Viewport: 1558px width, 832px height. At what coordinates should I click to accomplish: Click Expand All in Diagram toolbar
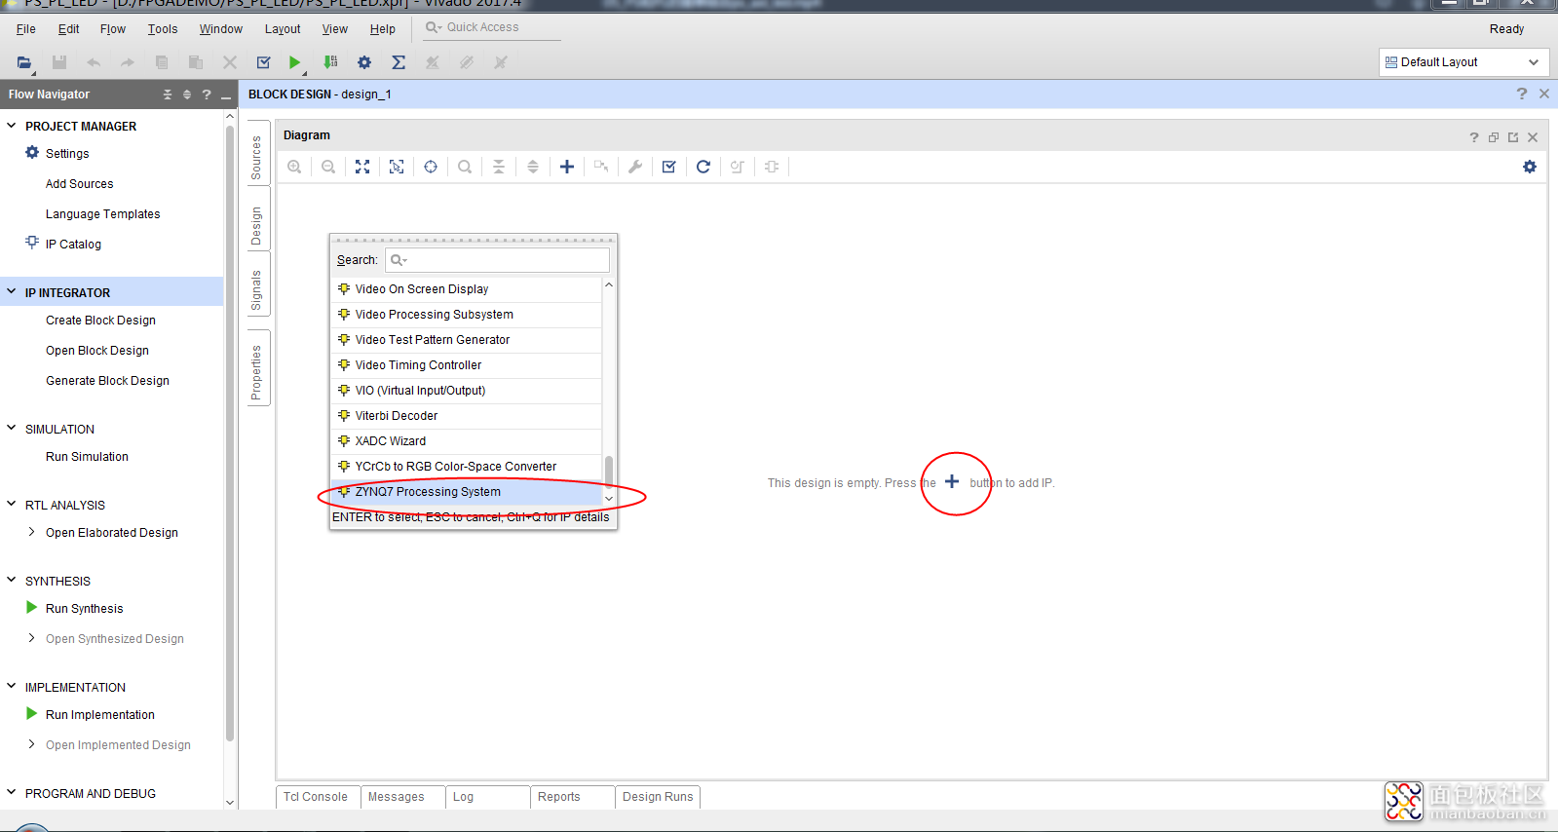[533, 167]
